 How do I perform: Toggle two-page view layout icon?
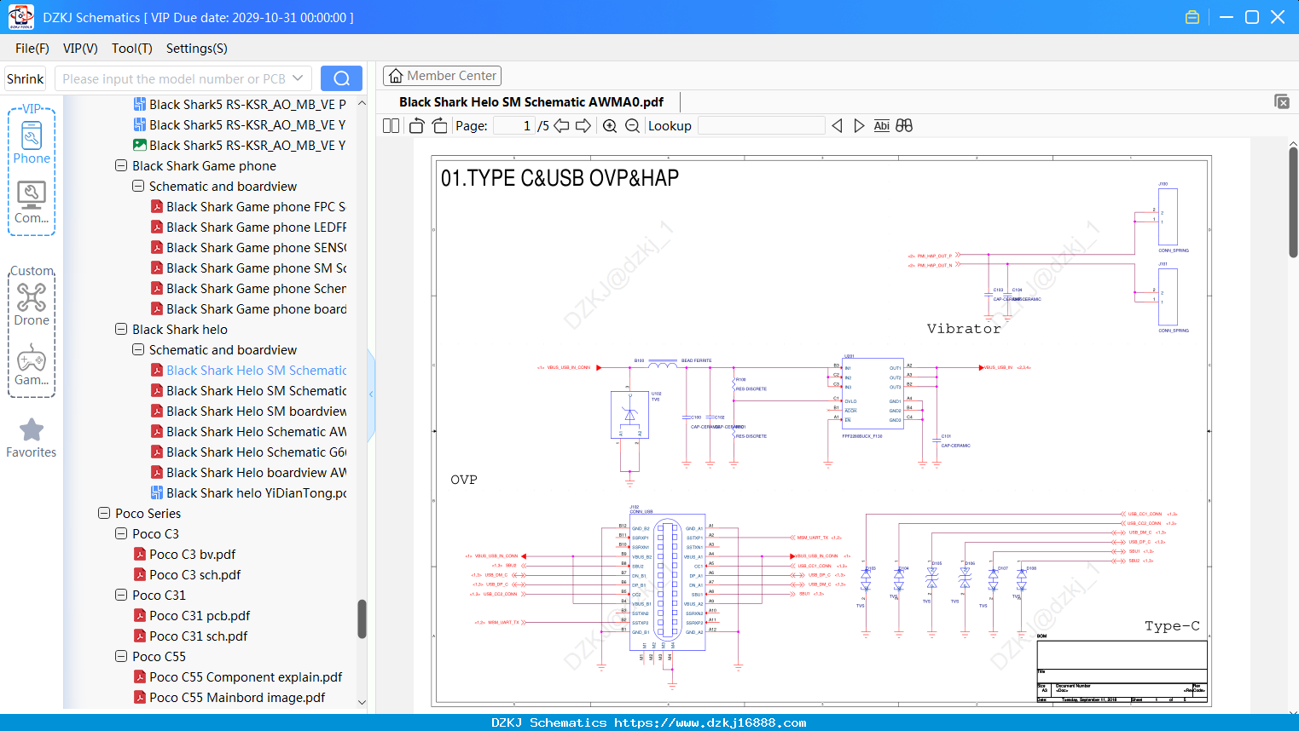(391, 126)
